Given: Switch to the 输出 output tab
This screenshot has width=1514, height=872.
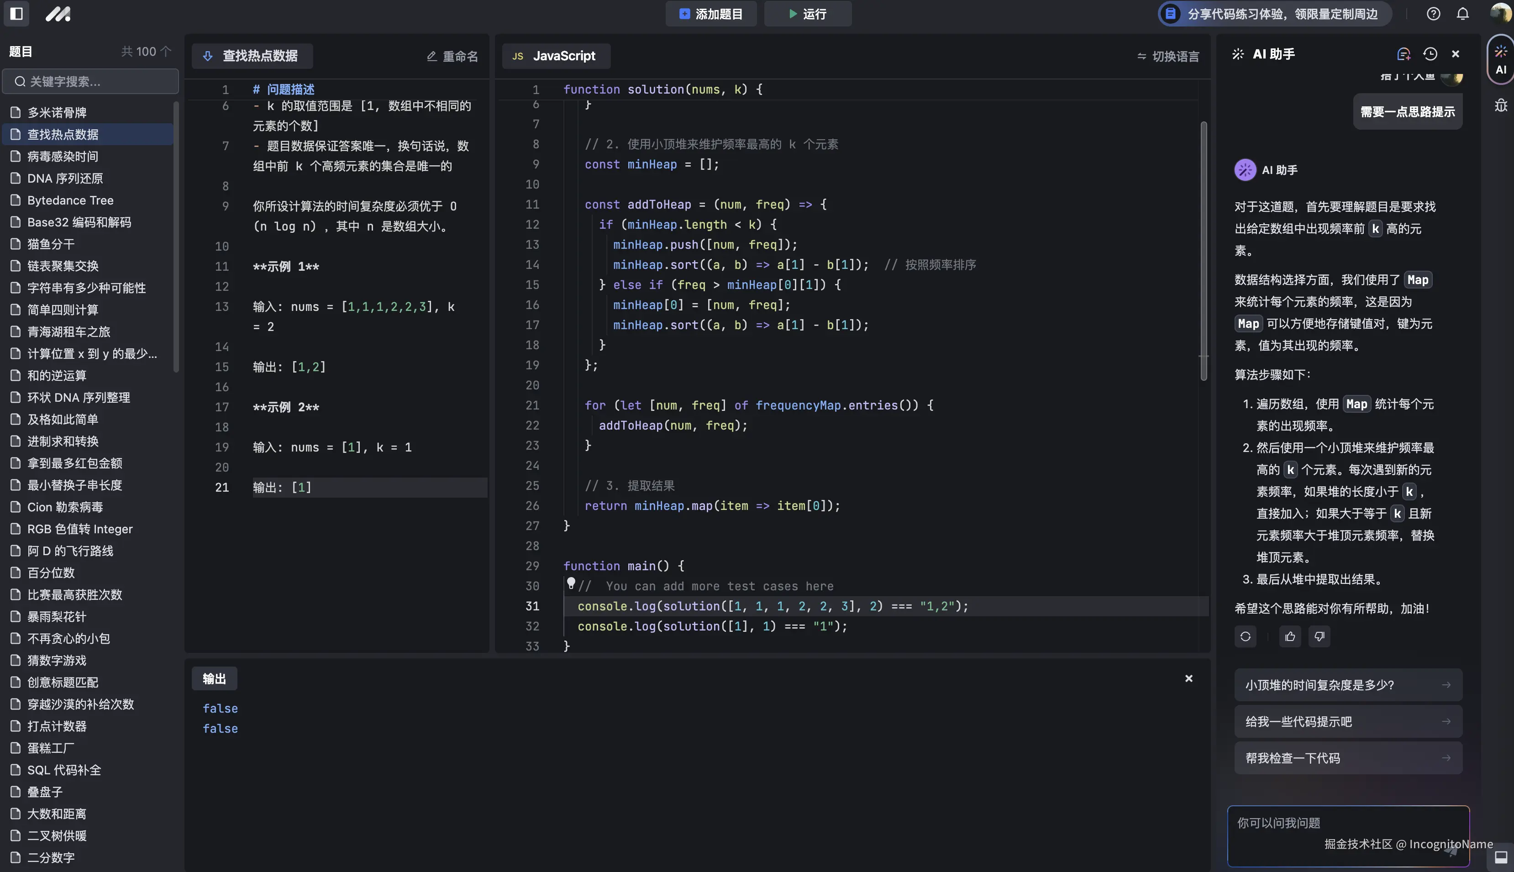Looking at the screenshot, I should point(214,678).
